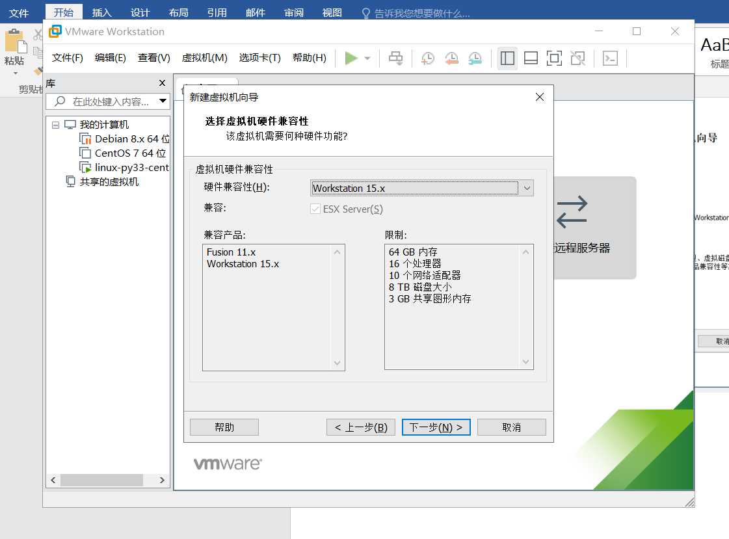Click library horizontal scrollbar left arrow
The image size is (729, 539).
[x=53, y=480]
